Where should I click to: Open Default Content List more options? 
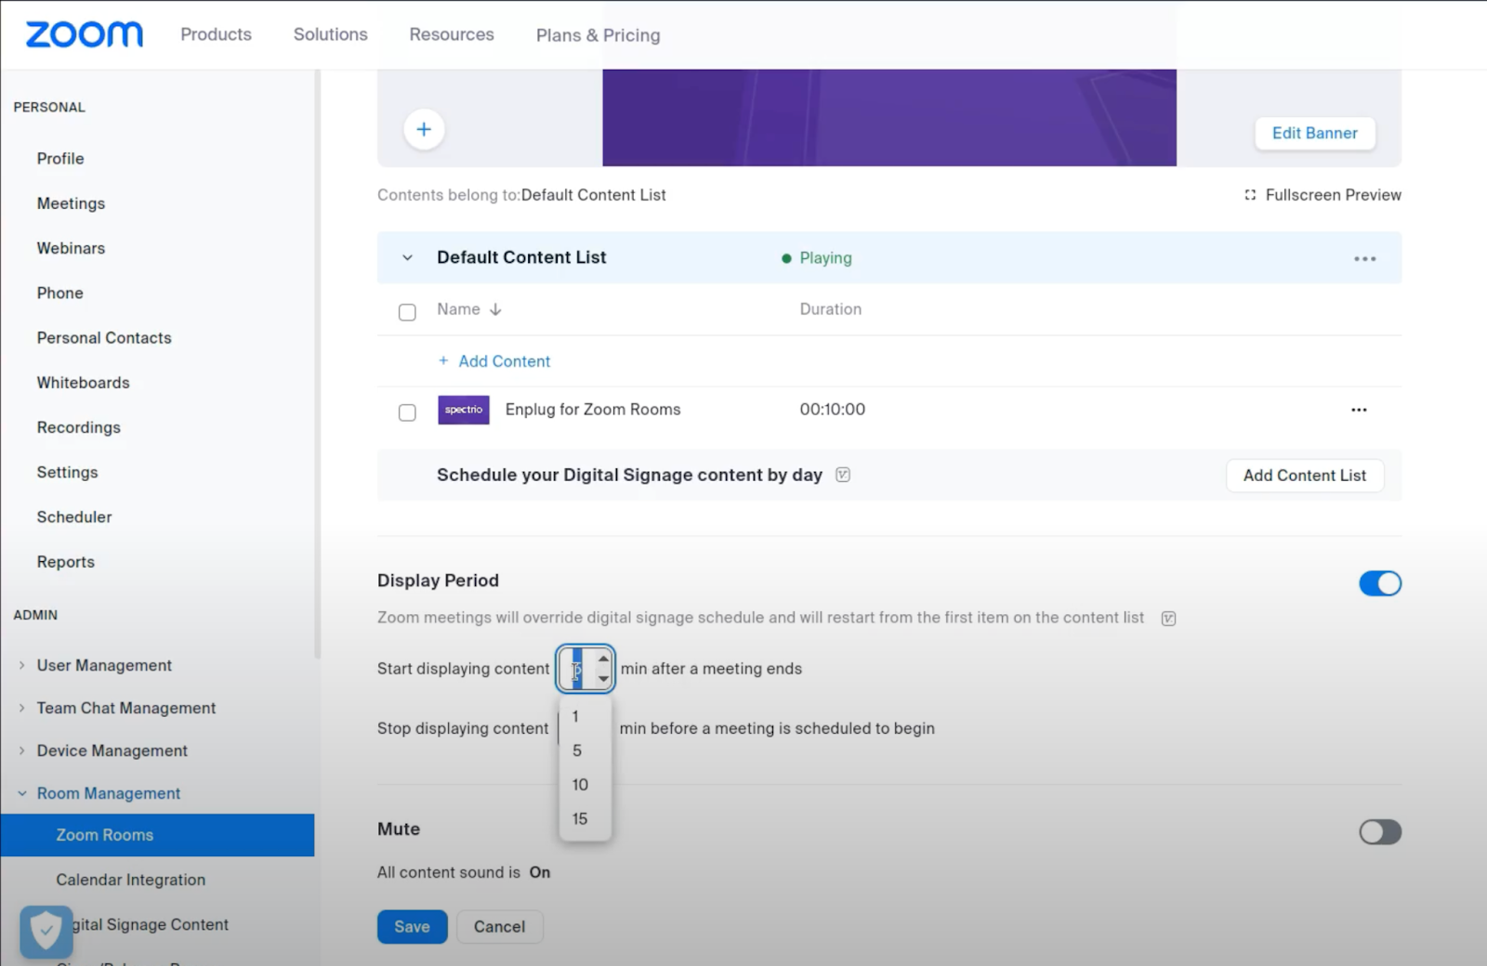(1364, 258)
